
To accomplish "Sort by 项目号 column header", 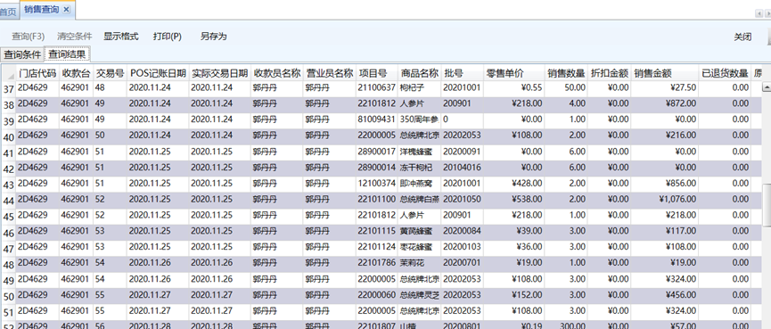I will (x=376, y=74).
